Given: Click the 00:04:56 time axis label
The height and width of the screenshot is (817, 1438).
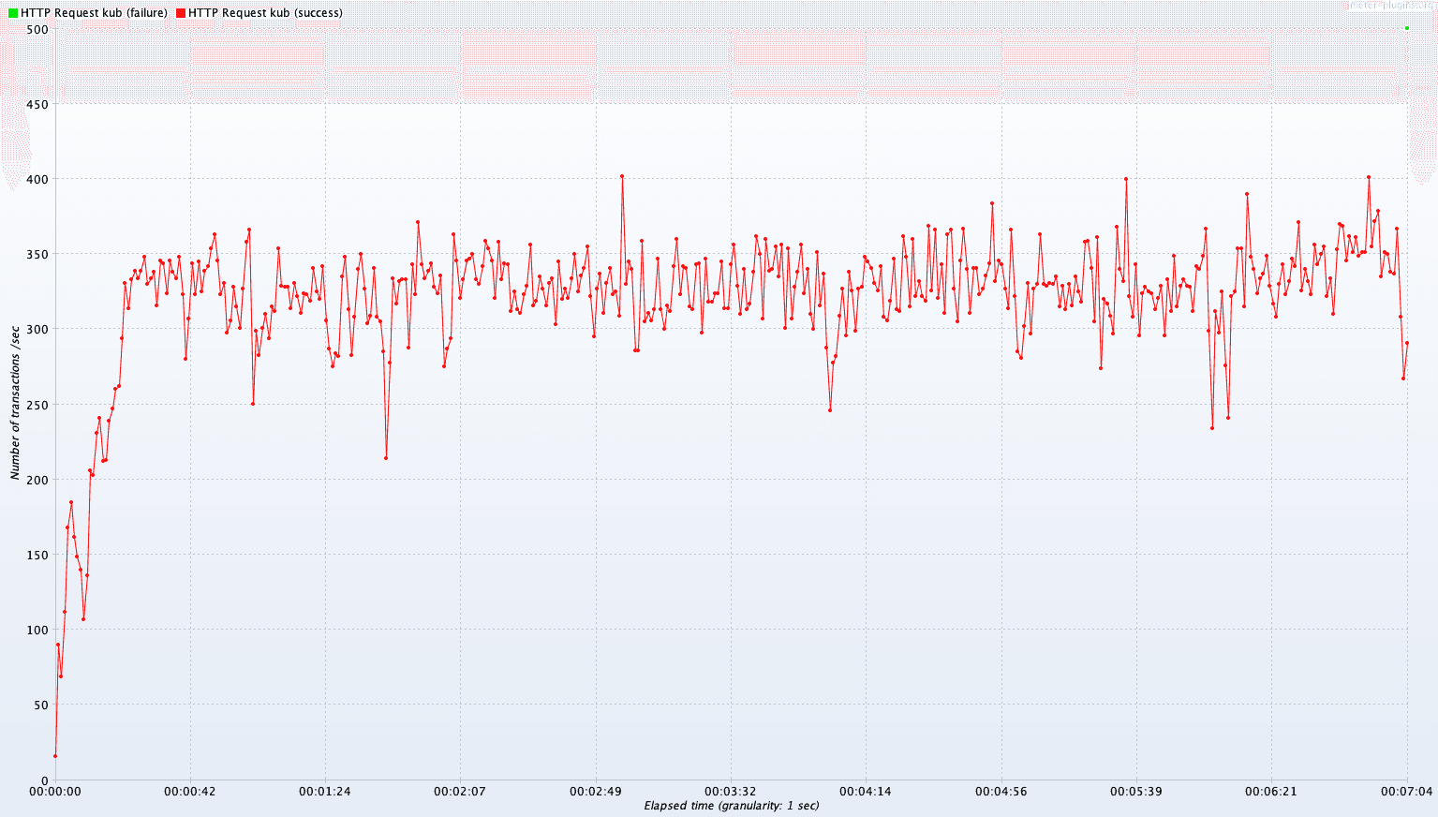Looking at the screenshot, I should tap(1001, 792).
